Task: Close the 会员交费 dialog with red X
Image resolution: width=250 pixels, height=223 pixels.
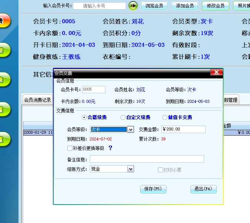Action: pos(216,73)
